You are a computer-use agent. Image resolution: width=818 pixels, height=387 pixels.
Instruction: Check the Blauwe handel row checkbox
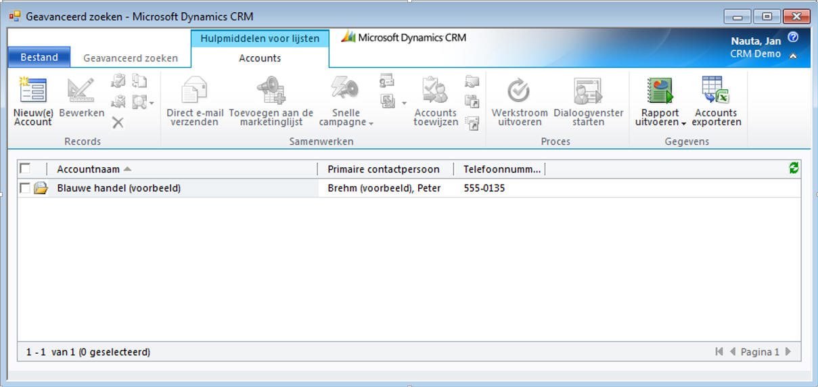click(25, 188)
